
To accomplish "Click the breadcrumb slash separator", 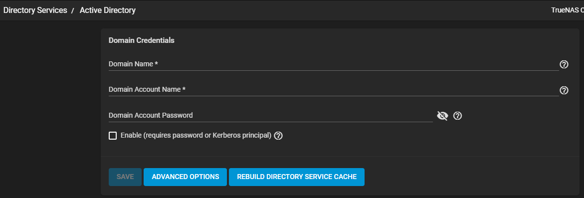I will pyautogui.click(x=73, y=11).
